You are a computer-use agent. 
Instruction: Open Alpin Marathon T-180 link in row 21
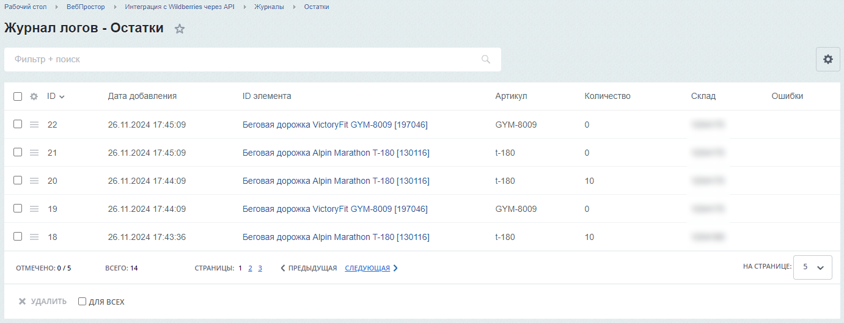(336, 153)
